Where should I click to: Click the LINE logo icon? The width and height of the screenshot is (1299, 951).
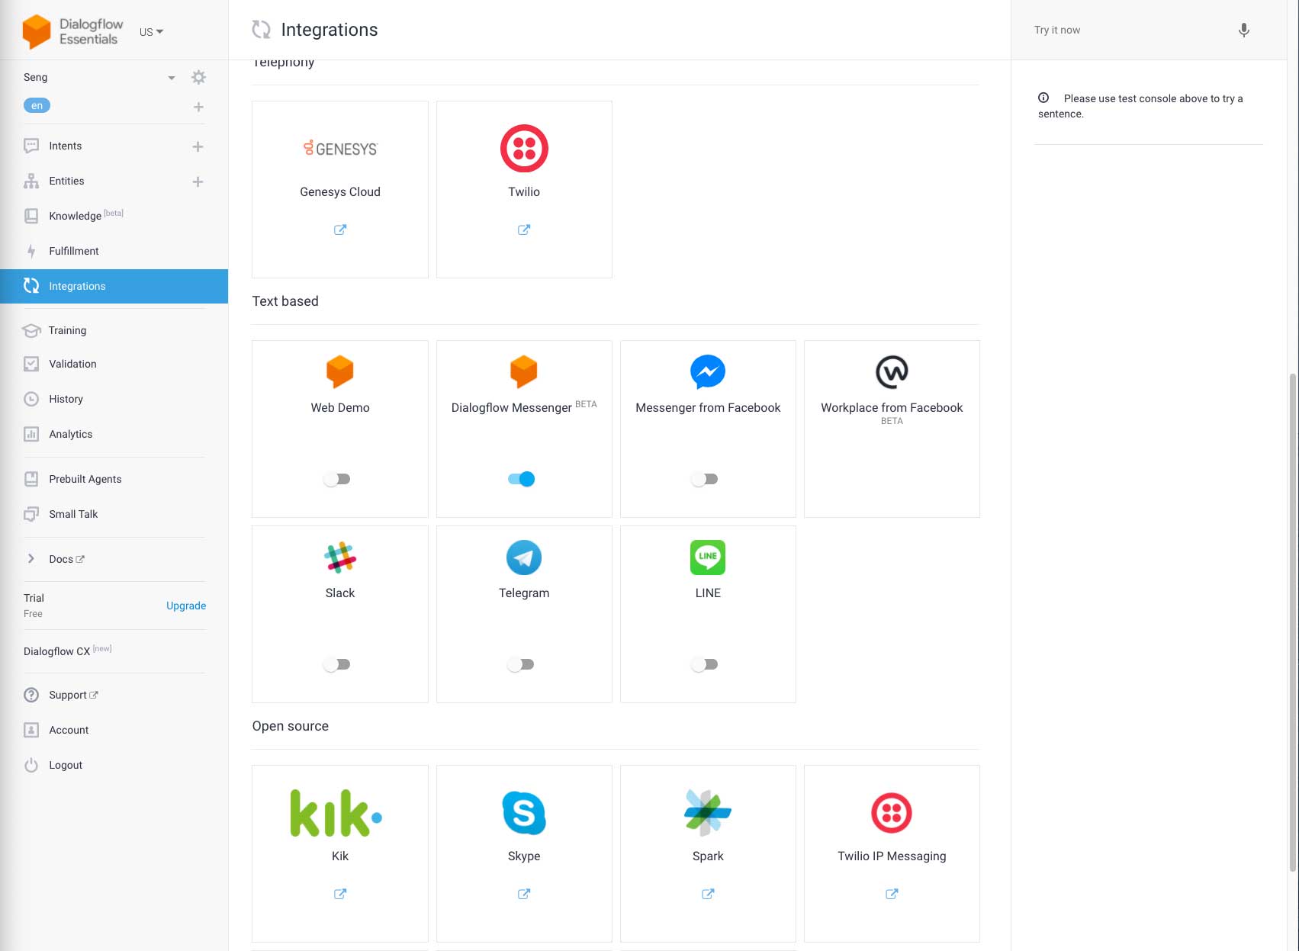coord(708,557)
